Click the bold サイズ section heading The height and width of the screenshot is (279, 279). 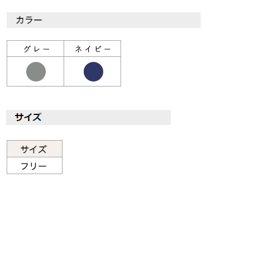coord(28,117)
